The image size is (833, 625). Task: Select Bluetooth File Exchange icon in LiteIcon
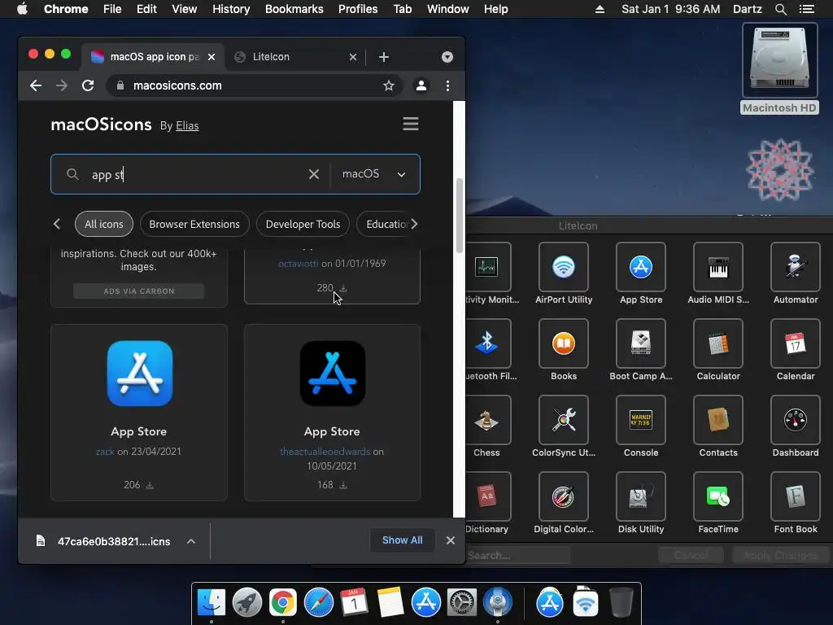[x=488, y=343]
